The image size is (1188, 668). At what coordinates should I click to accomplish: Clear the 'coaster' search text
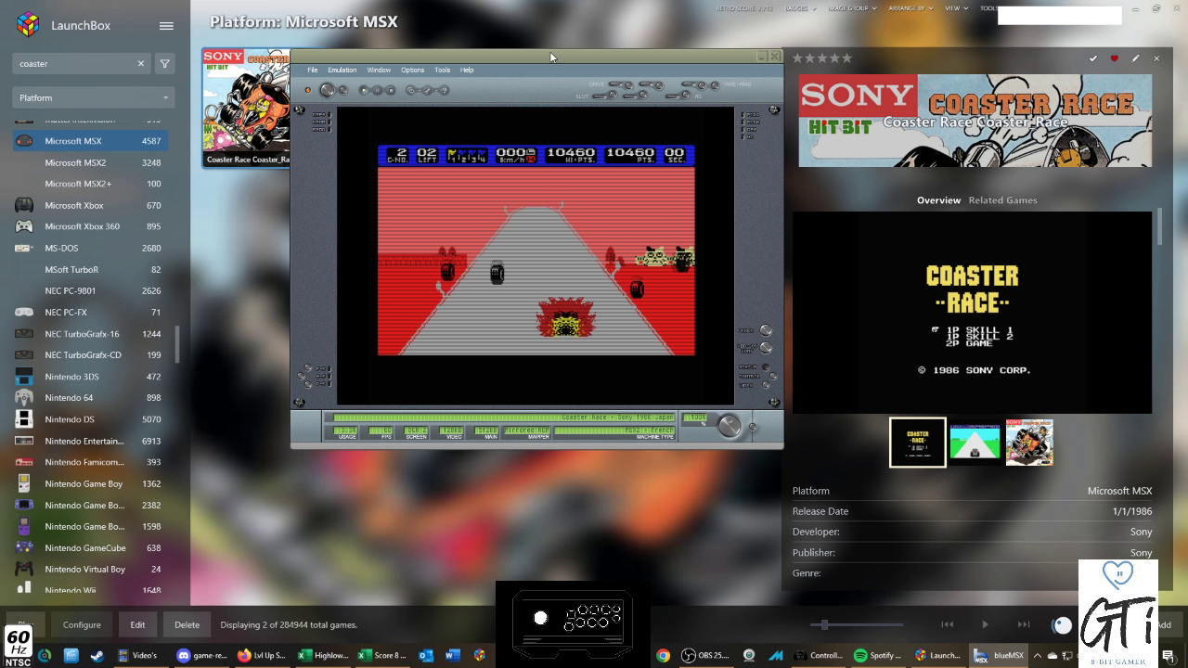pyautogui.click(x=141, y=64)
